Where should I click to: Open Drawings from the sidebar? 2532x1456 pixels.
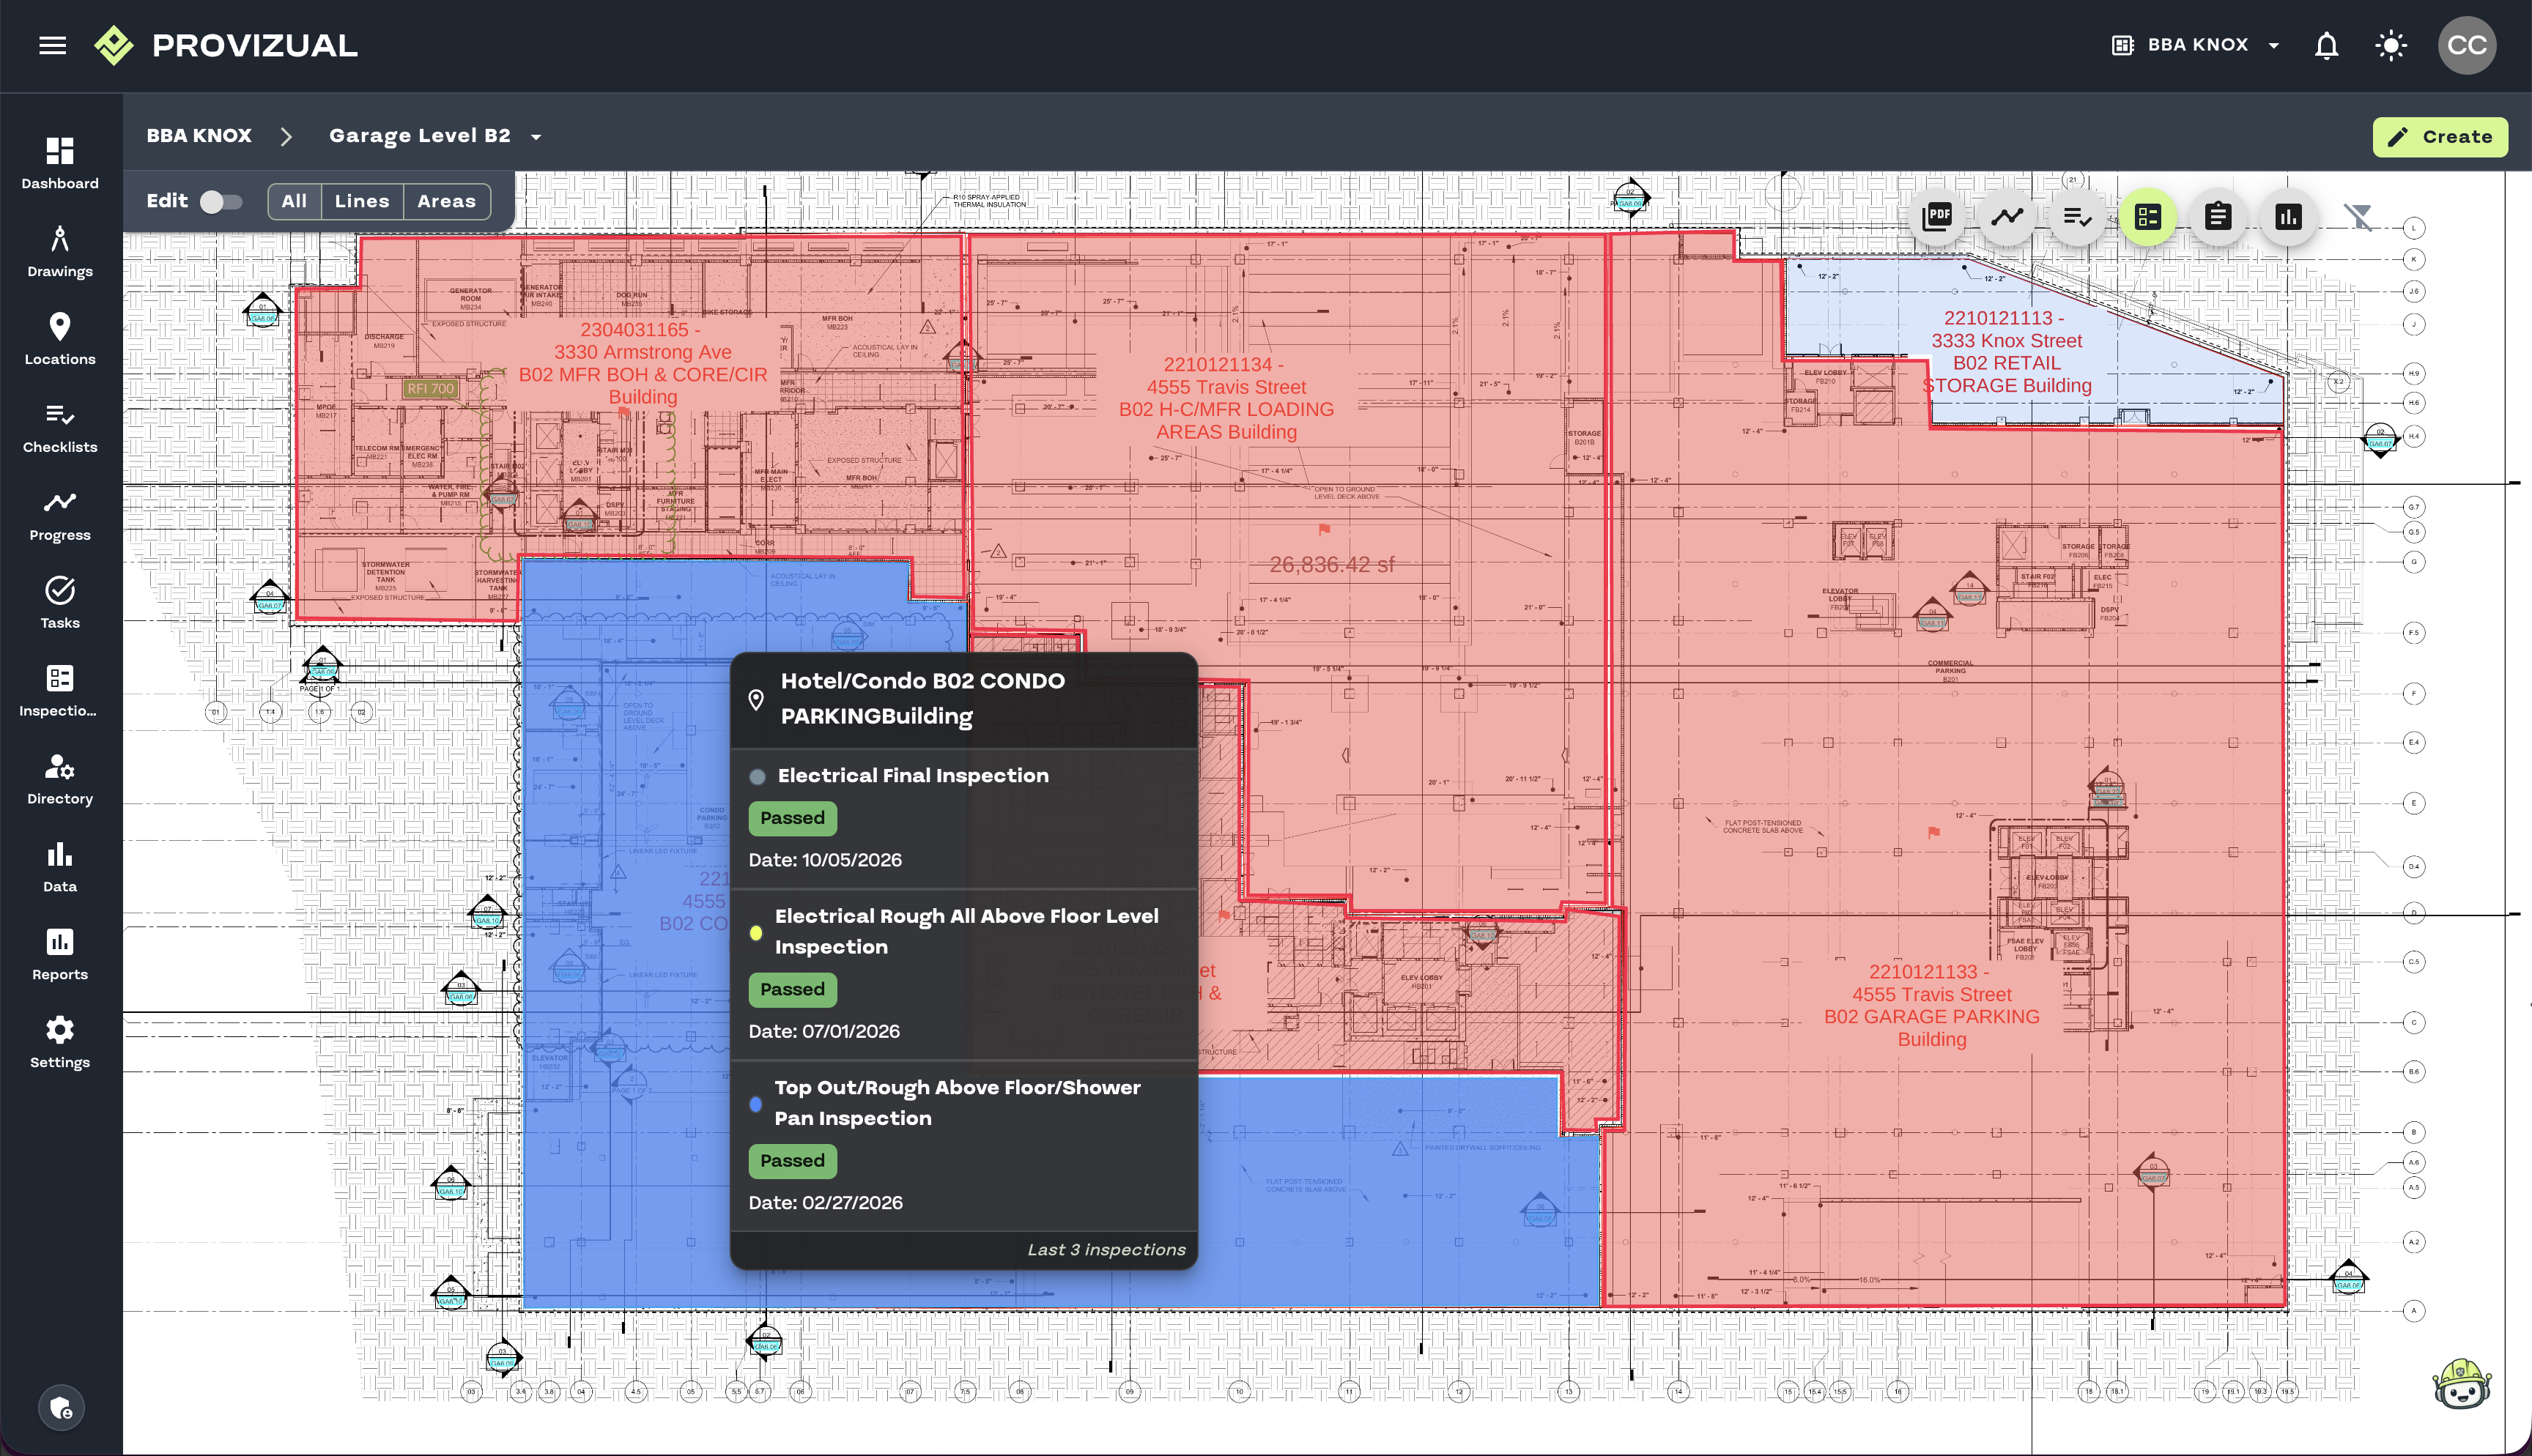coord(60,251)
